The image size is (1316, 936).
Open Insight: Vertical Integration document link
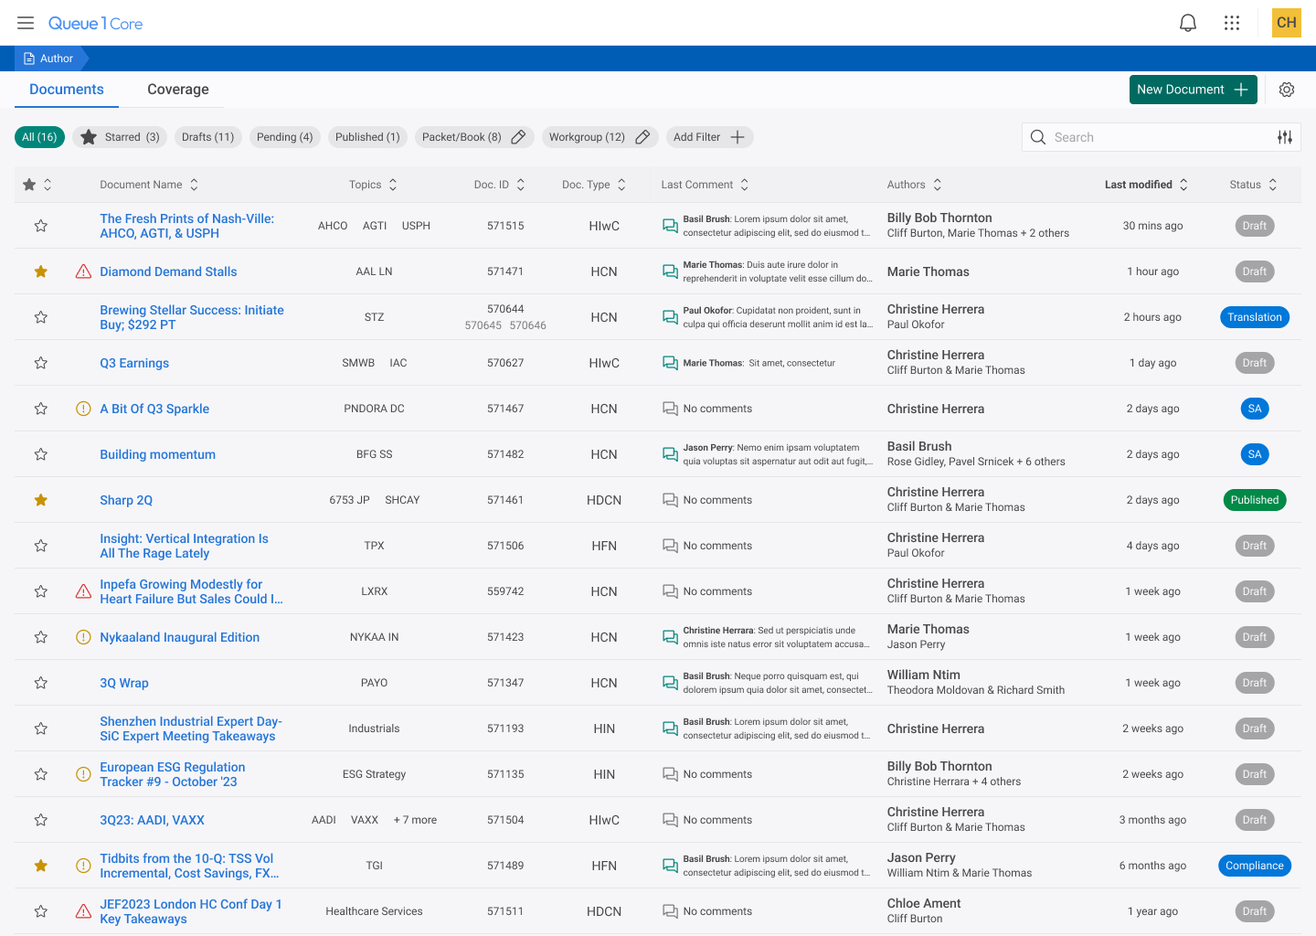(x=184, y=546)
